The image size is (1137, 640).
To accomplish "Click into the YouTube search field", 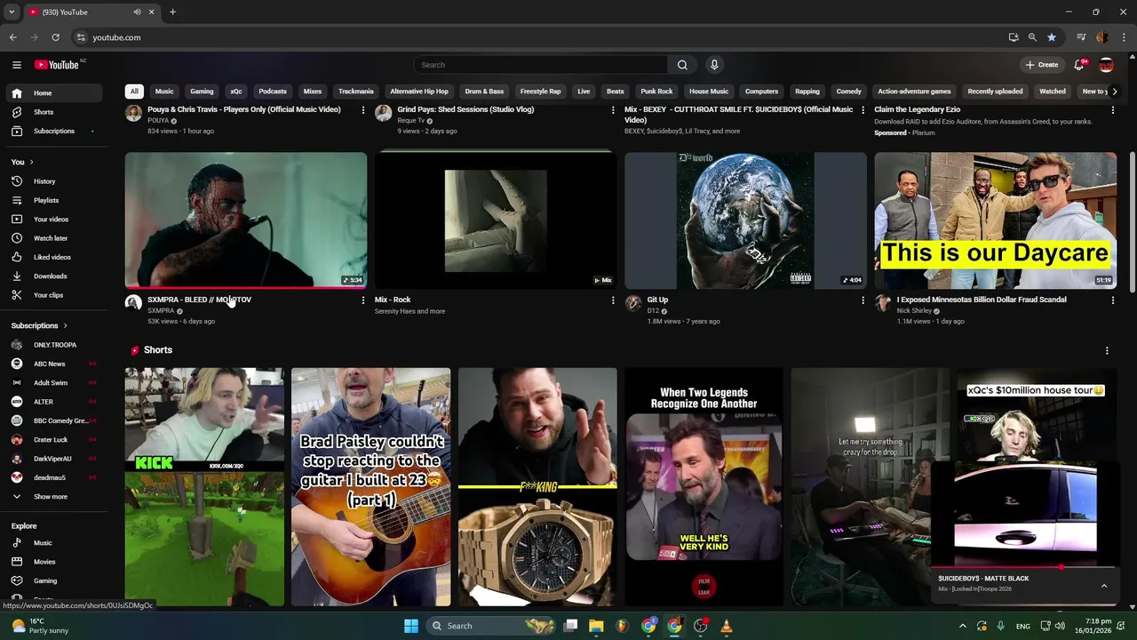I will (x=540, y=65).
